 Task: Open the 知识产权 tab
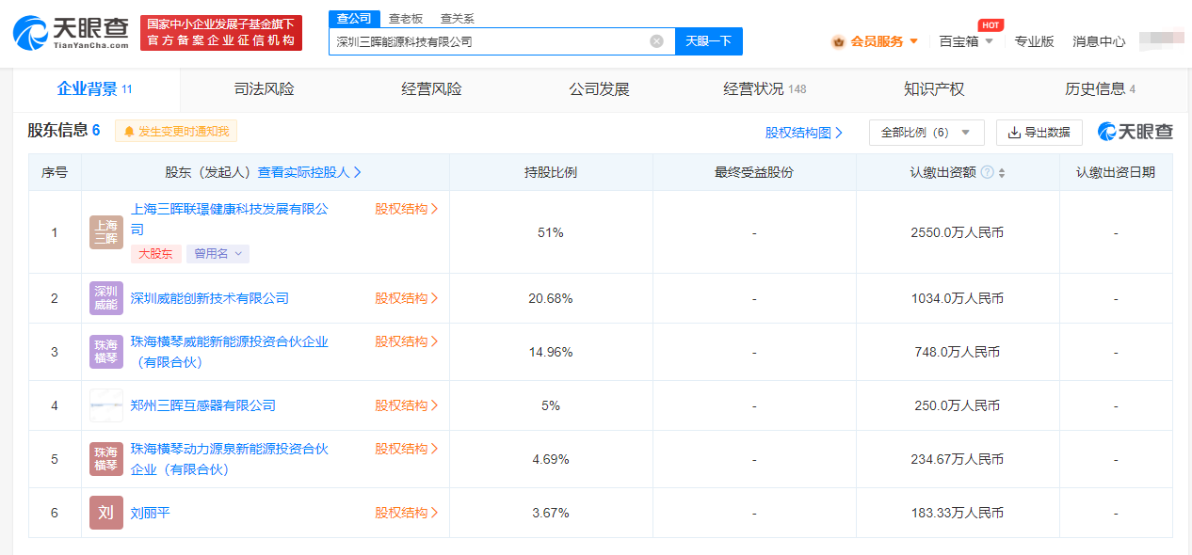coord(934,89)
